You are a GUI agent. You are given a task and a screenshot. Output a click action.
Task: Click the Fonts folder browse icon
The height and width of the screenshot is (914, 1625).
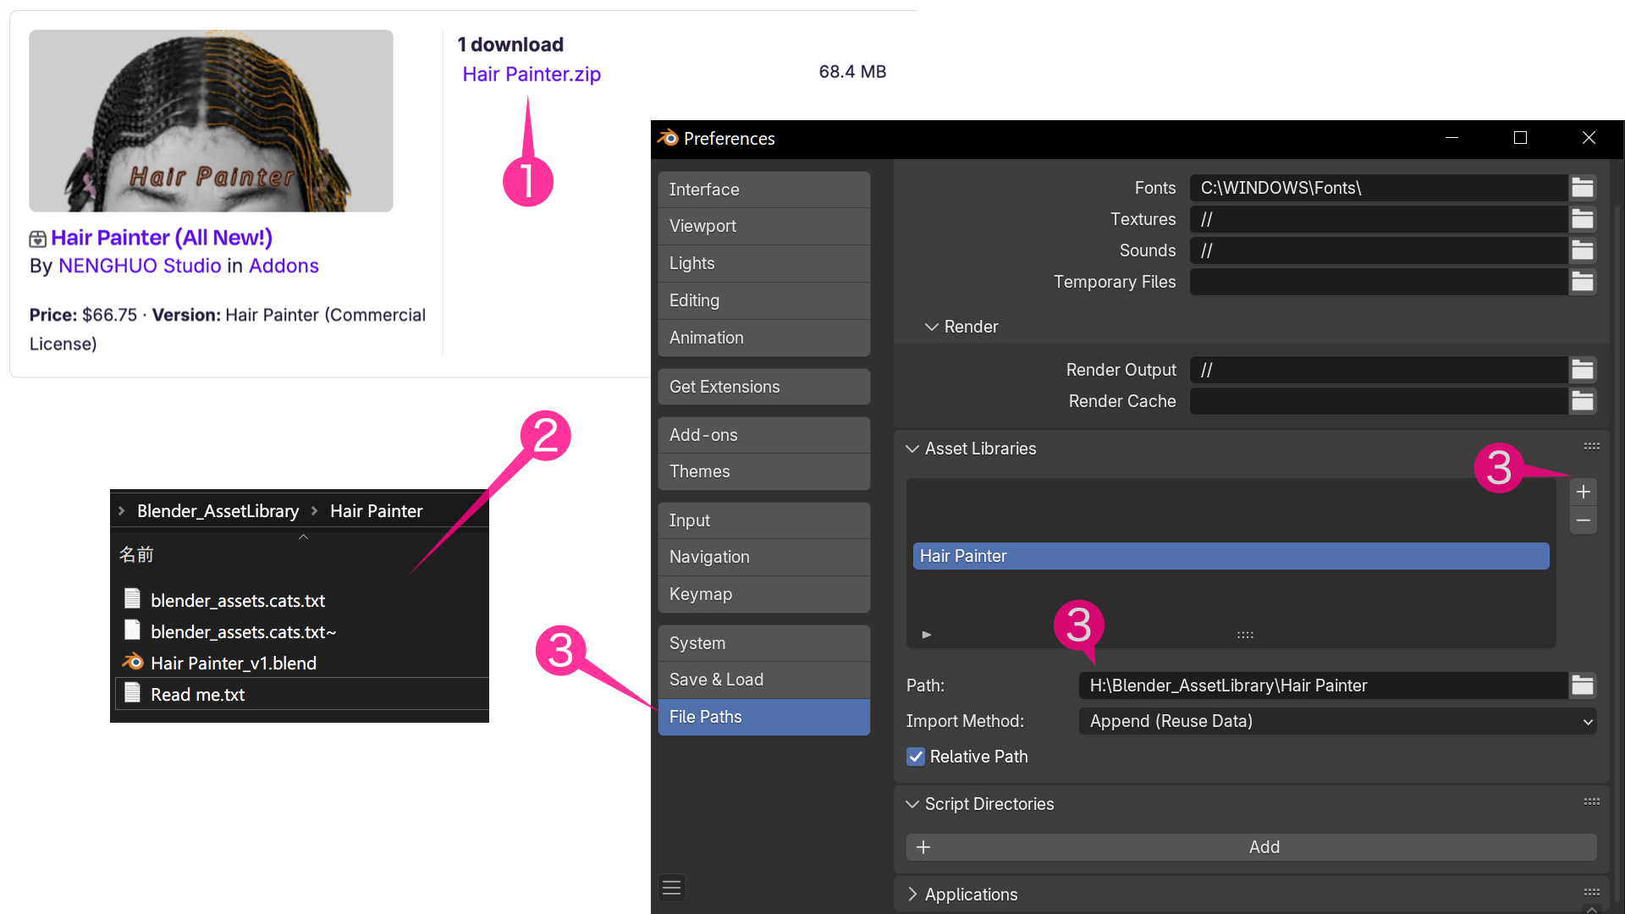1583,188
